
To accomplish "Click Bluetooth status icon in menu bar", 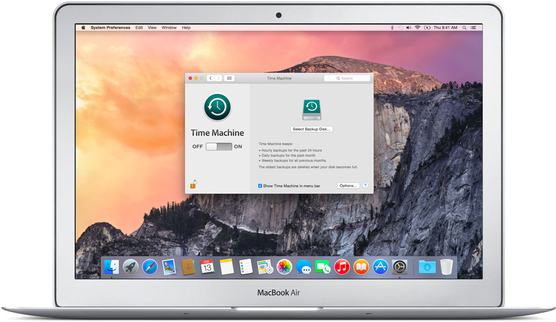I will [392, 28].
